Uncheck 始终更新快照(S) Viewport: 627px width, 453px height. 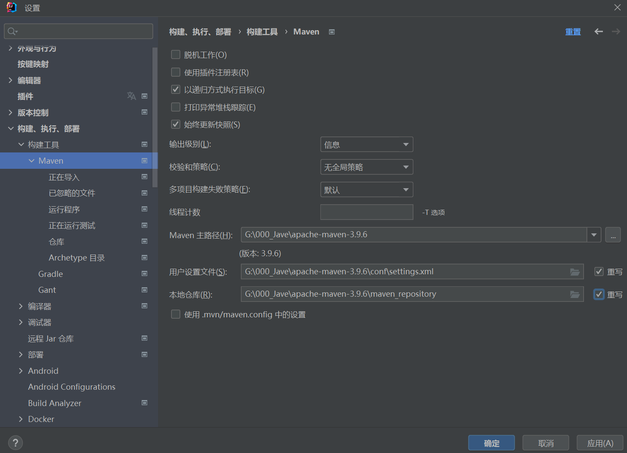click(x=176, y=124)
